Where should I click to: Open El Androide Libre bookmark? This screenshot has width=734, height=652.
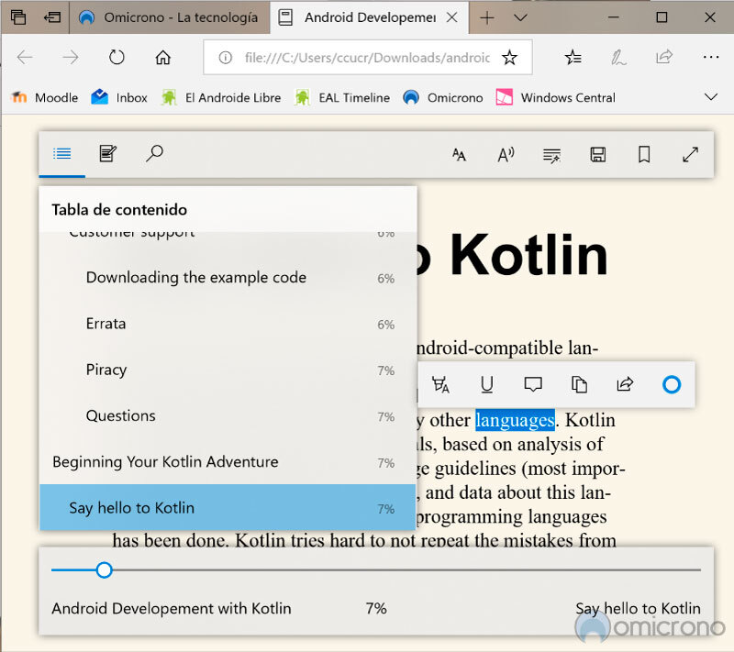221,98
